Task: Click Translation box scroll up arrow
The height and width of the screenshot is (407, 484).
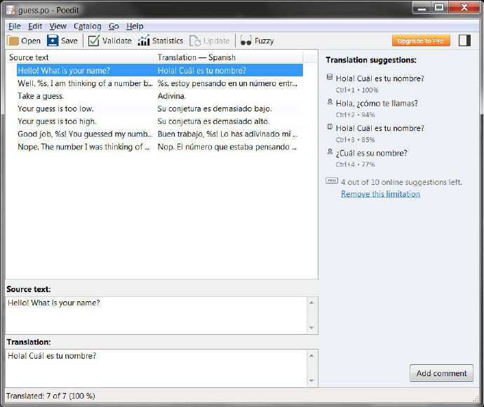Action: (x=311, y=355)
